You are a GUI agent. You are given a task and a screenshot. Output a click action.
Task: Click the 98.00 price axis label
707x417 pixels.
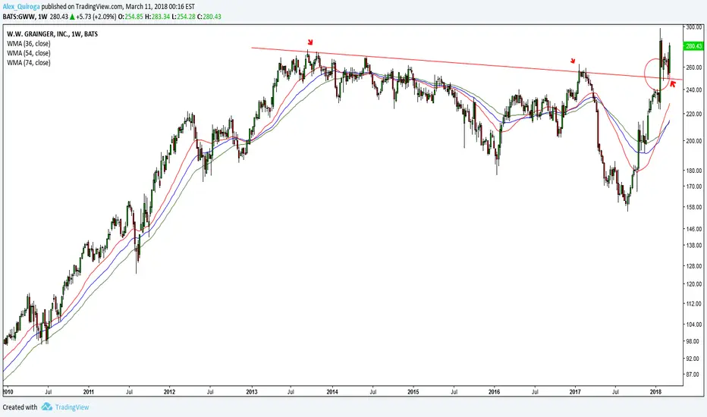point(694,341)
